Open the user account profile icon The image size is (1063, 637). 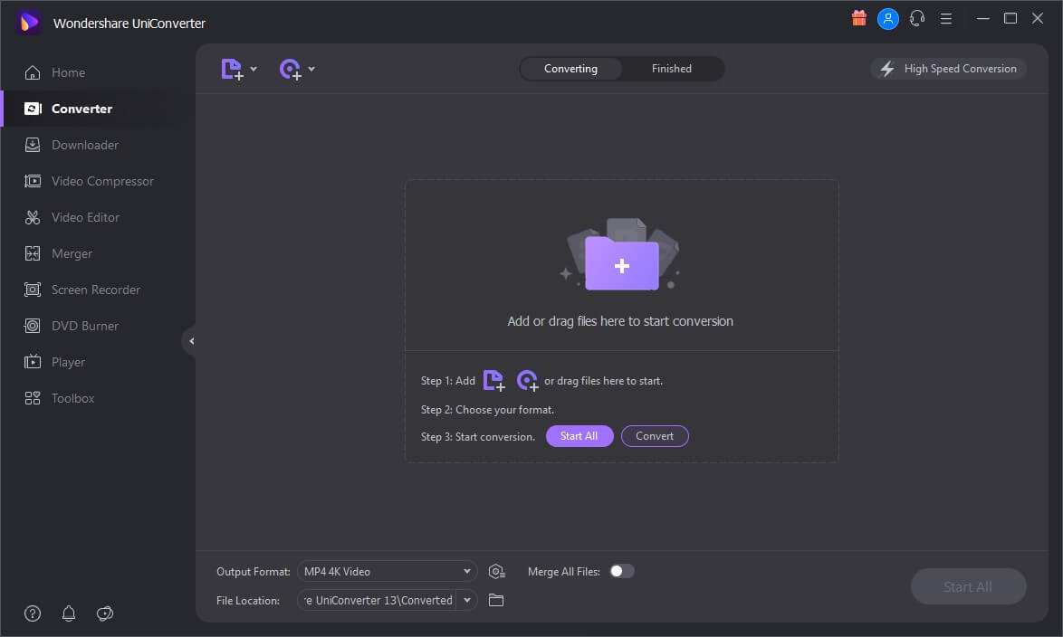(887, 18)
